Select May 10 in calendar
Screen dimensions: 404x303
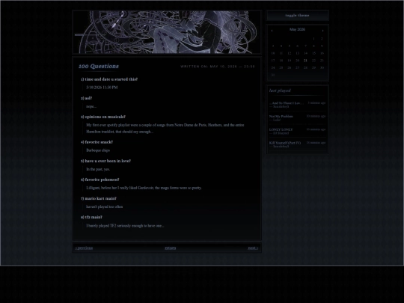[273, 53]
